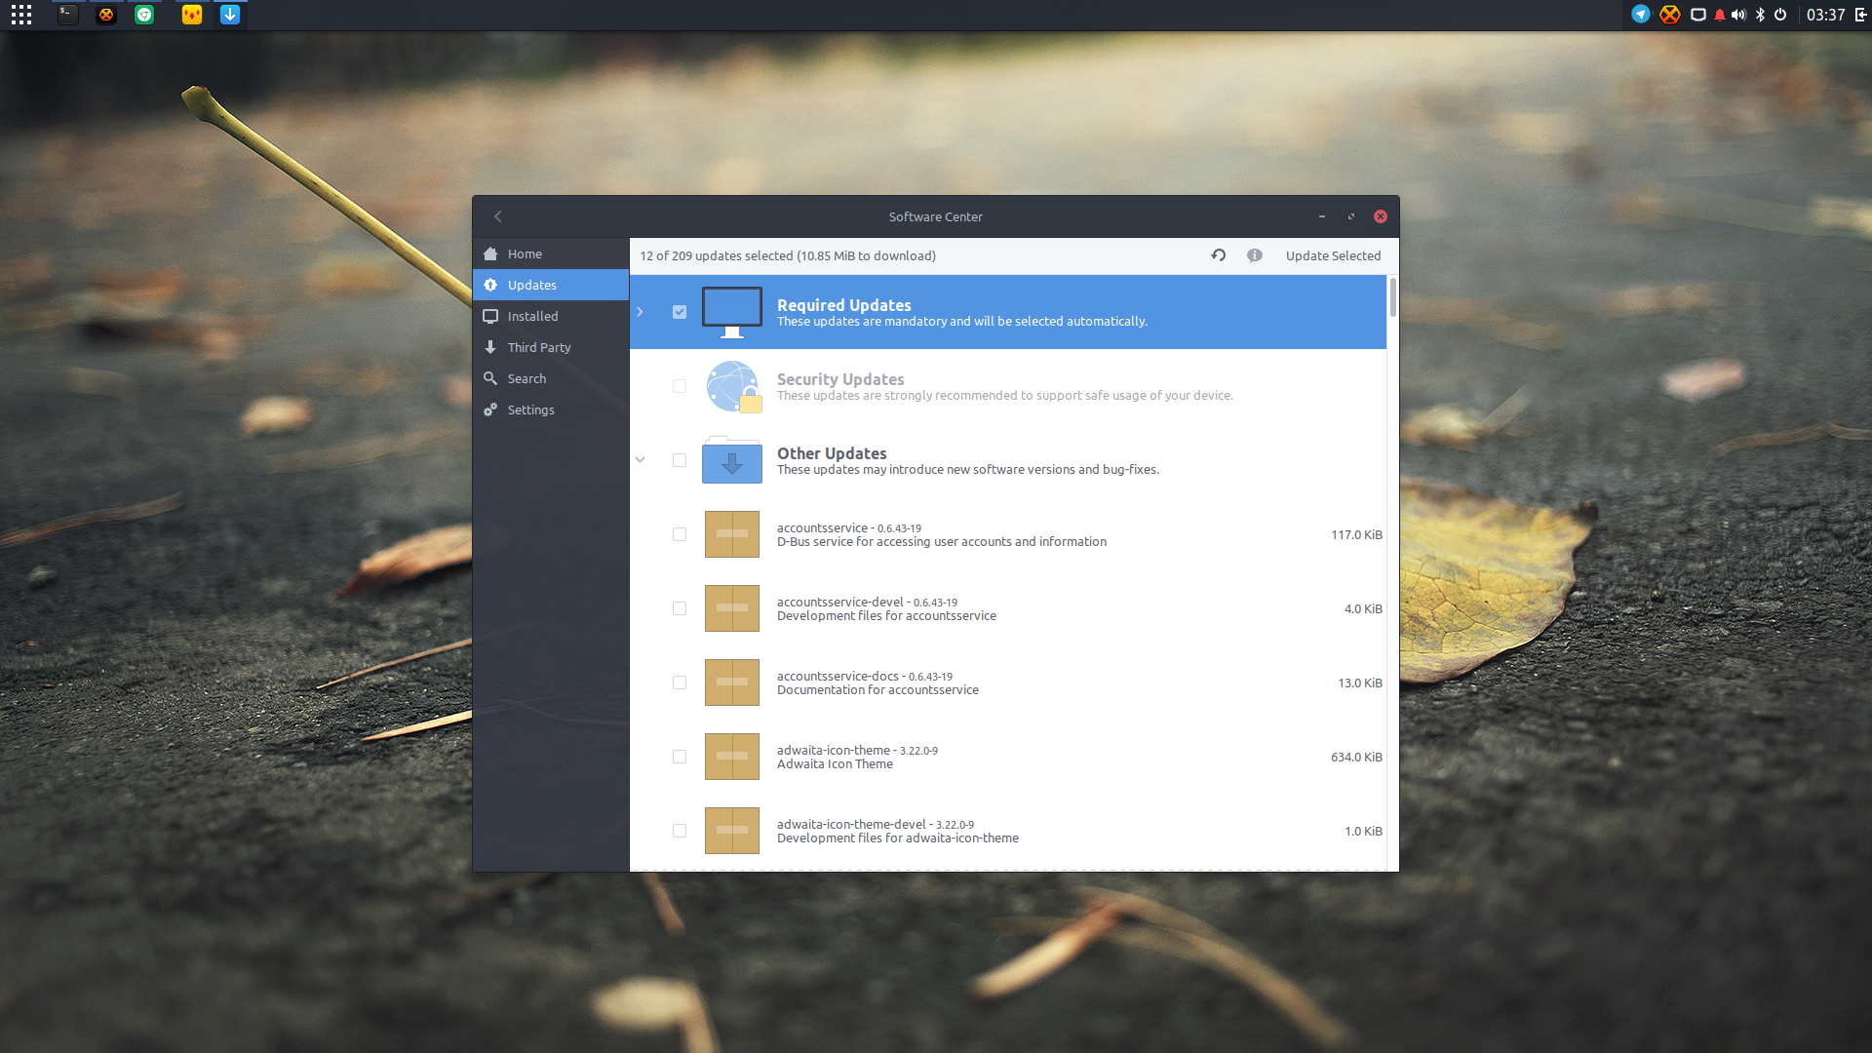Open the session logout icon beside the clock
The height and width of the screenshot is (1053, 1872).
click(1861, 15)
